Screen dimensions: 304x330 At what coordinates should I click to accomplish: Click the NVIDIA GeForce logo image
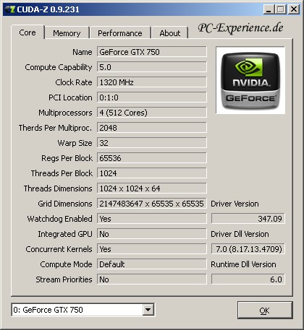coord(250,80)
